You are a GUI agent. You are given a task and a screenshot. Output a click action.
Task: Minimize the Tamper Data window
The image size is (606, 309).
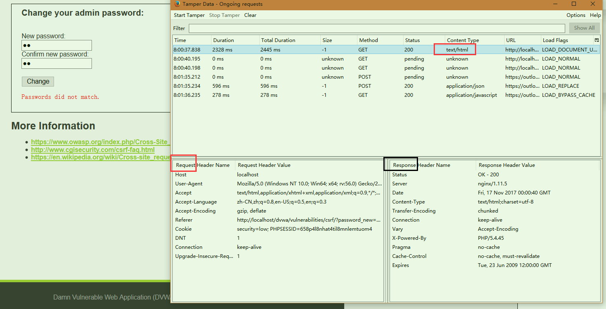point(554,4)
